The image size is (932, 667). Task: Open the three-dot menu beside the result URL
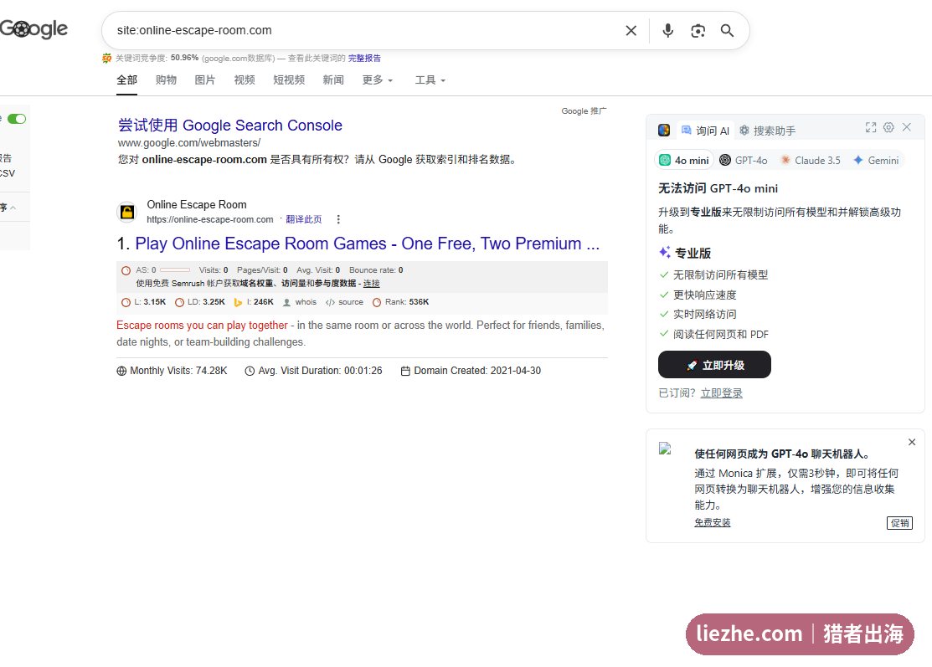338,219
